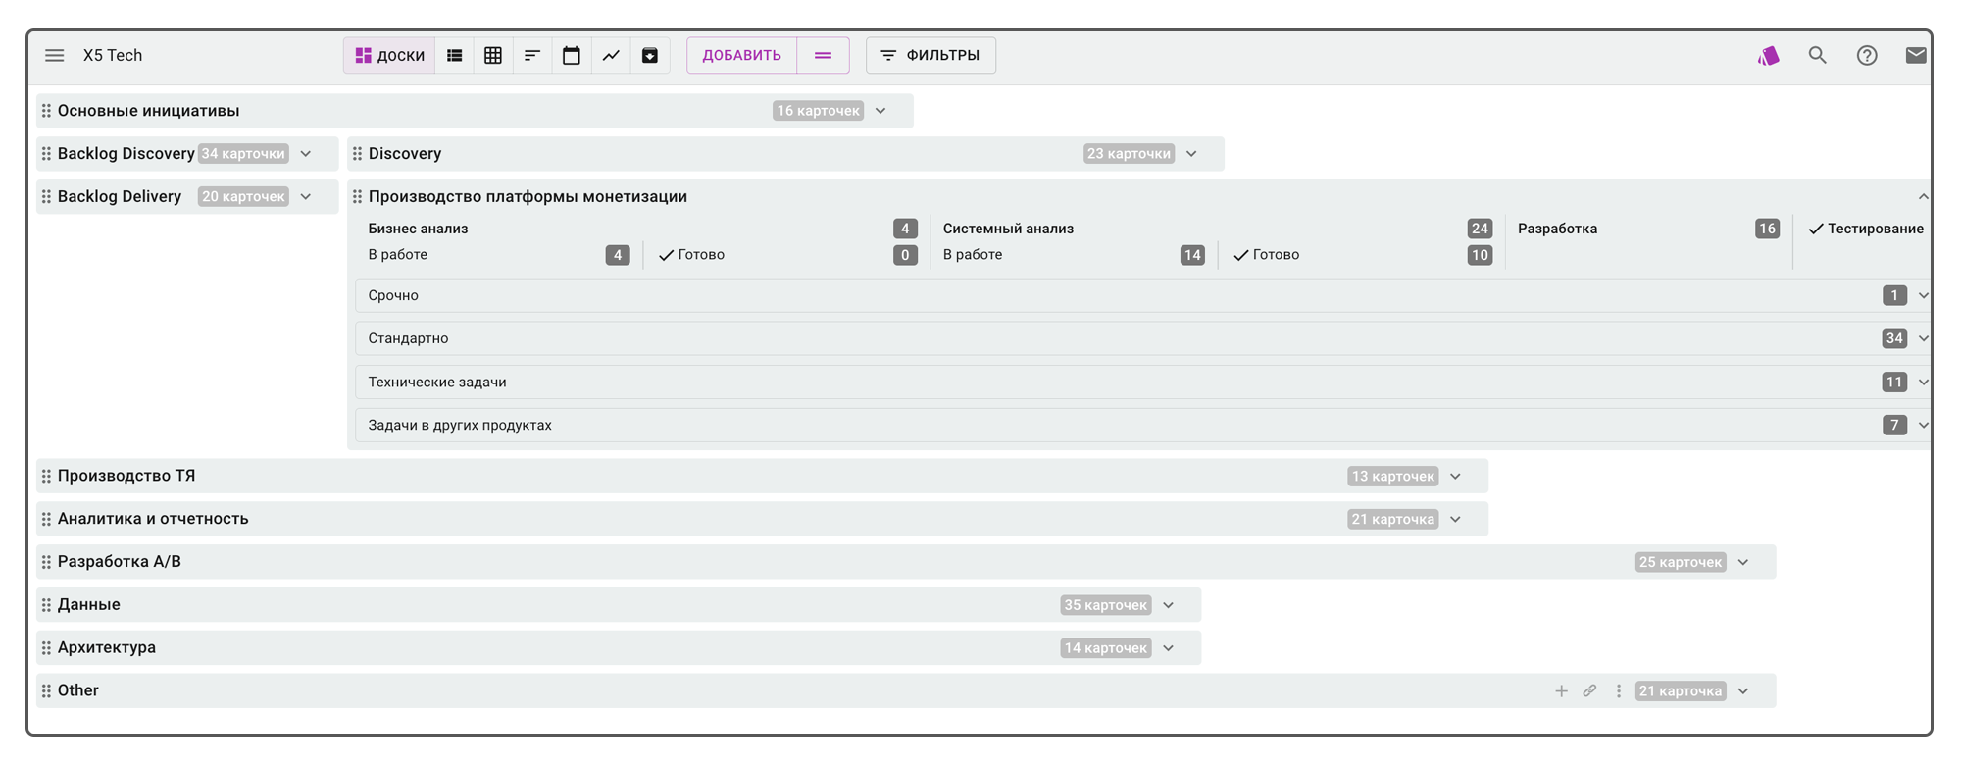Grab drag handle of Архитектура

(x=46, y=648)
